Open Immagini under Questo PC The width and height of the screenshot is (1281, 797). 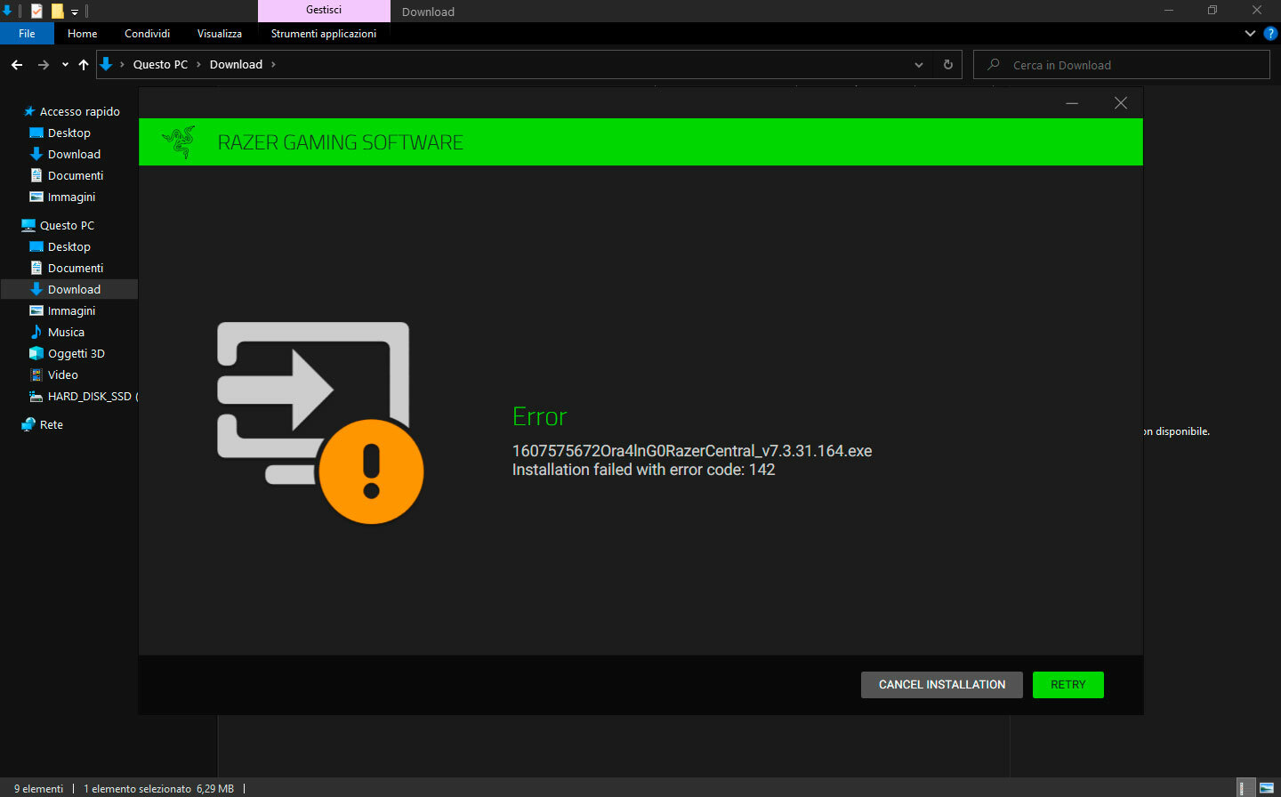point(71,310)
